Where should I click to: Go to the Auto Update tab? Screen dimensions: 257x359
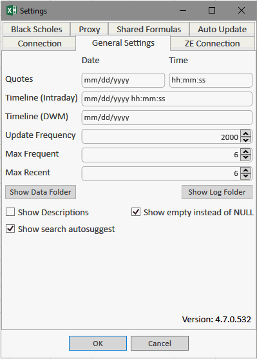pos(222,29)
